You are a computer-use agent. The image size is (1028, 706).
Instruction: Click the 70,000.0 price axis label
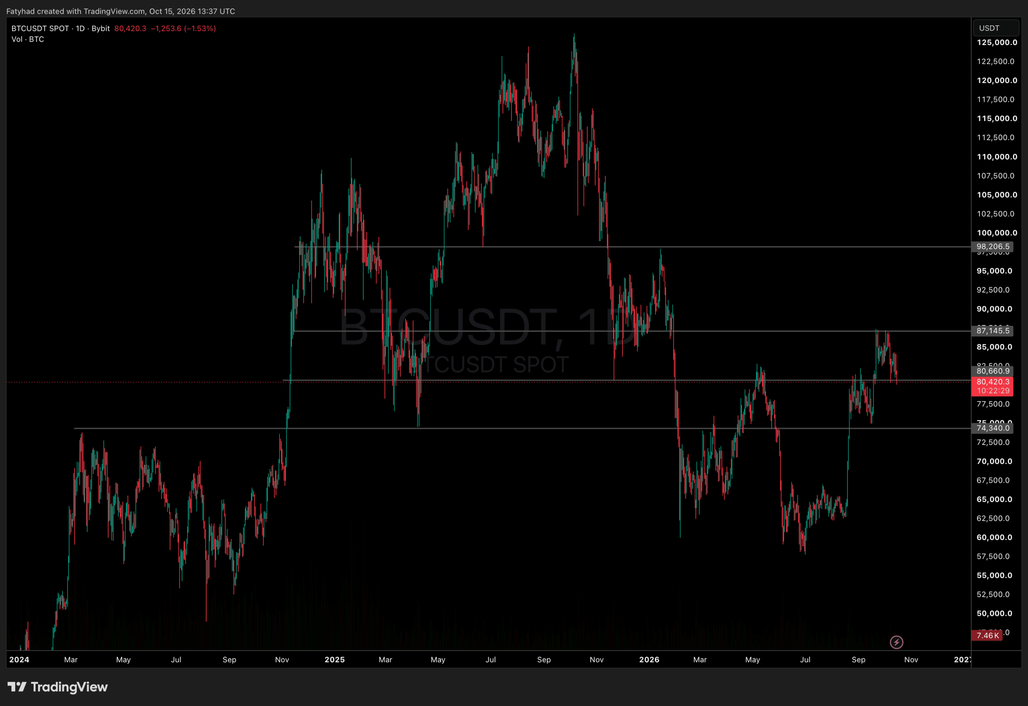coord(994,461)
